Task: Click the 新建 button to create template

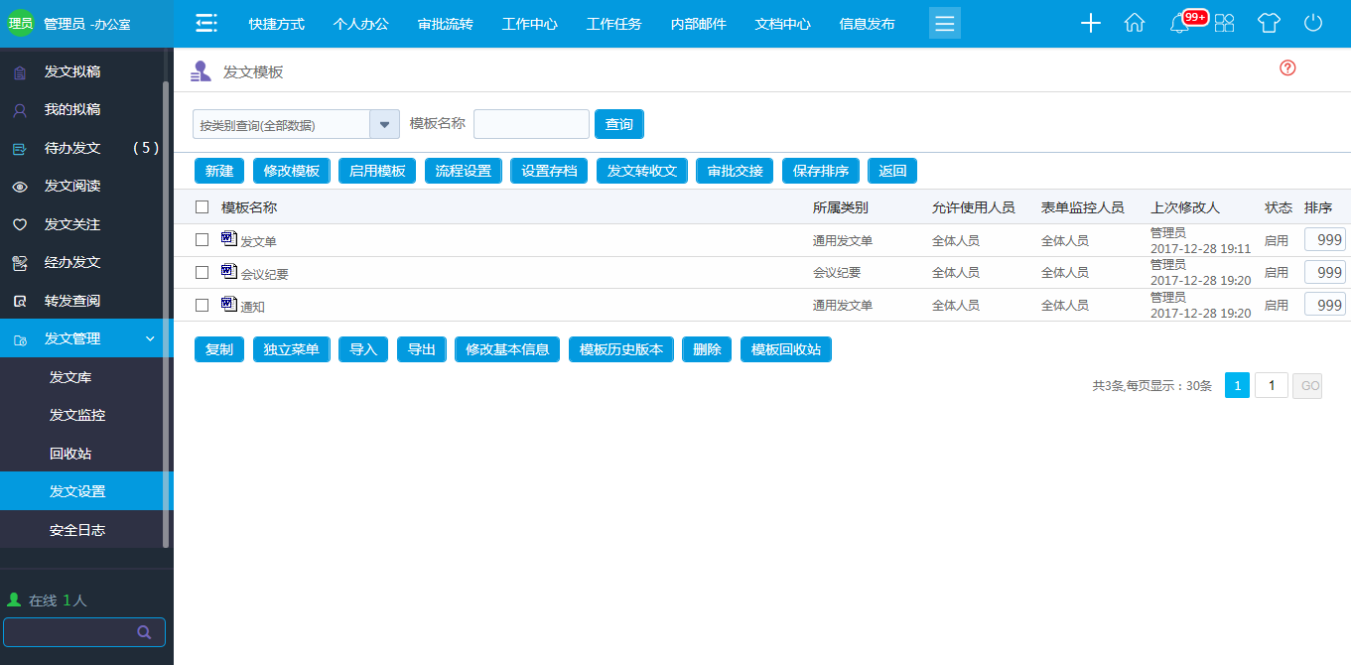Action: click(x=218, y=170)
